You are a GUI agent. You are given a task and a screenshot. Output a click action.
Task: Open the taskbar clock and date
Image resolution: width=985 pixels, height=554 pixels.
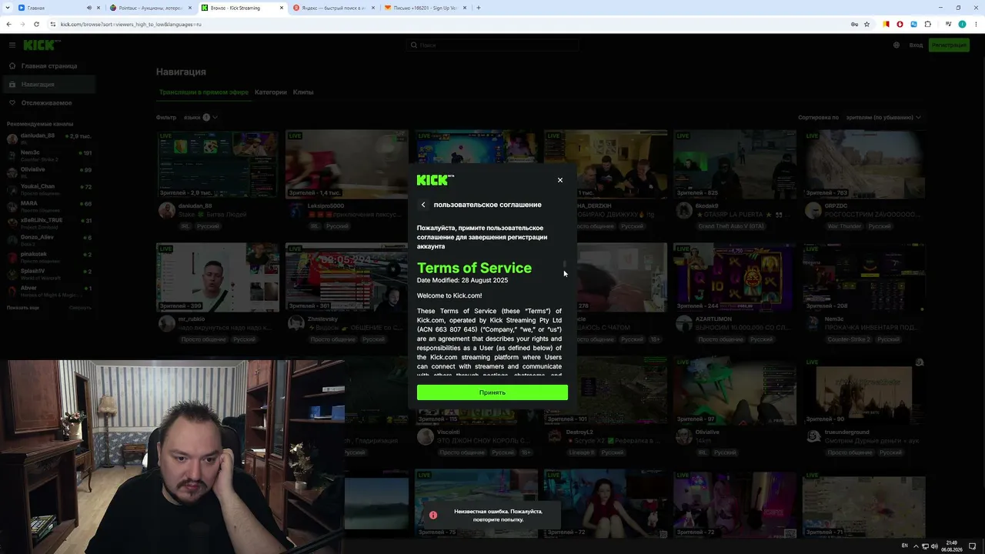953,546
